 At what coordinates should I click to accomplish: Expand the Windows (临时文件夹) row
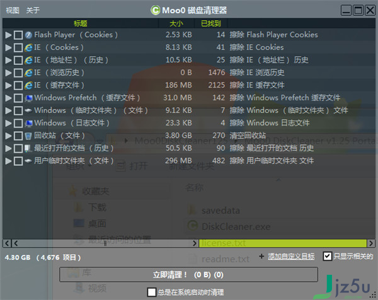pyautogui.click(x=8, y=111)
